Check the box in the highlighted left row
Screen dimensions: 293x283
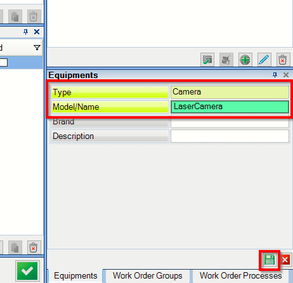[x=3, y=62]
